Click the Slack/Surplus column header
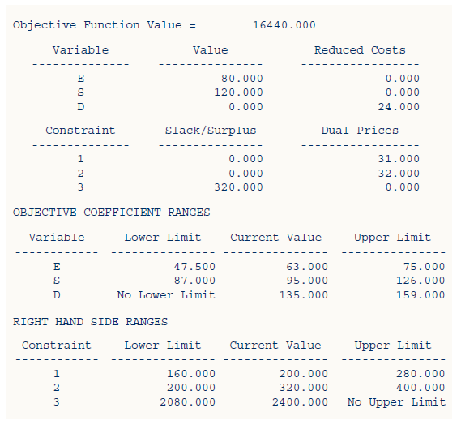Screen dimensions: 461x425 pos(211,131)
